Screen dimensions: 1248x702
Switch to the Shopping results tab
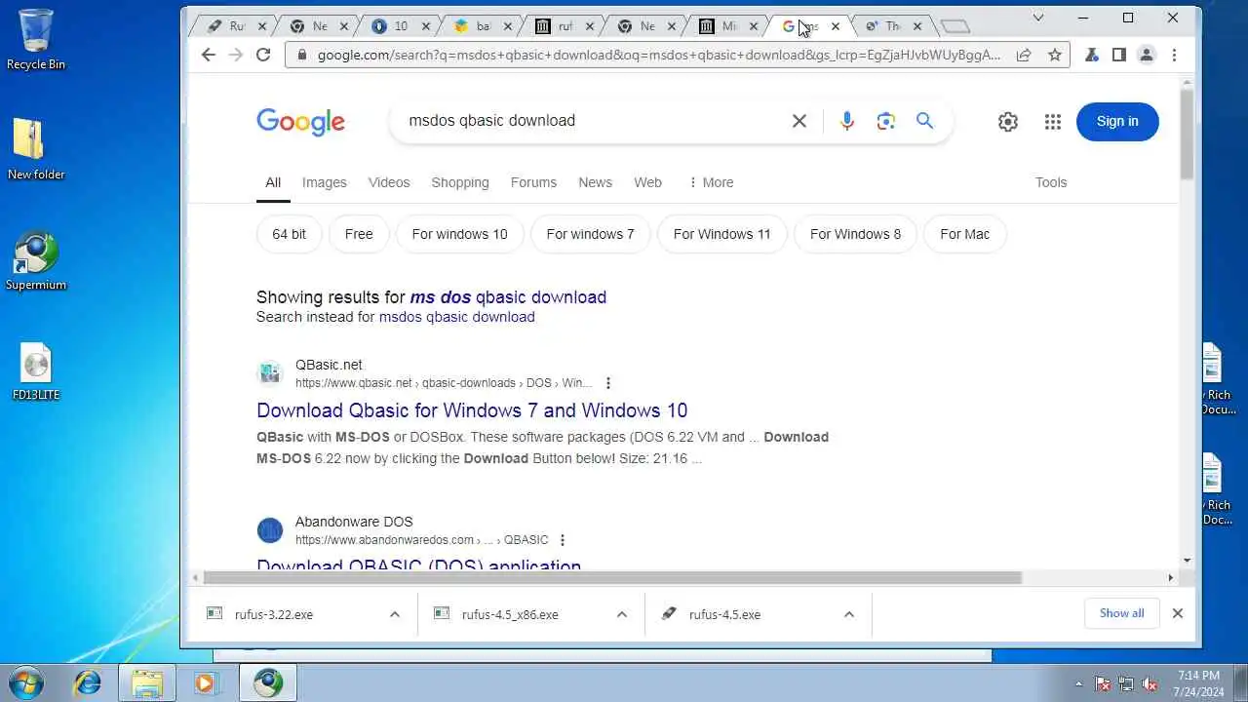point(460,182)
